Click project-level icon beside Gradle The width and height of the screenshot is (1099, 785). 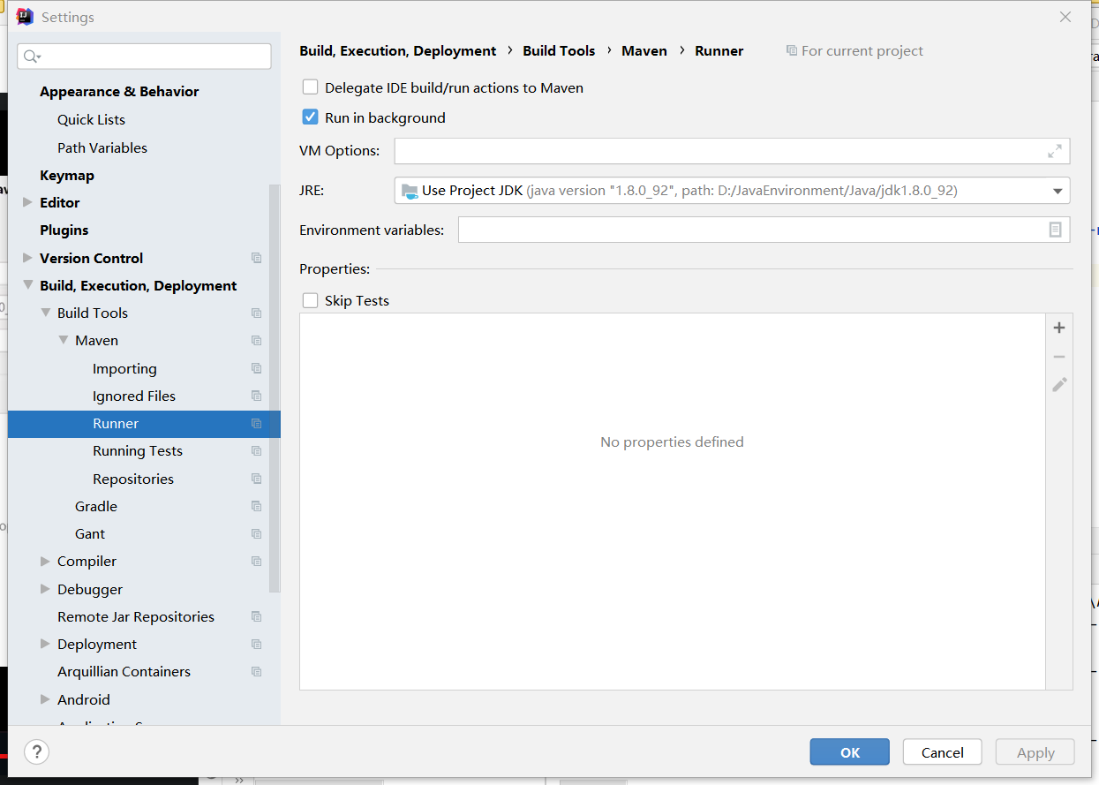point(256,506)
